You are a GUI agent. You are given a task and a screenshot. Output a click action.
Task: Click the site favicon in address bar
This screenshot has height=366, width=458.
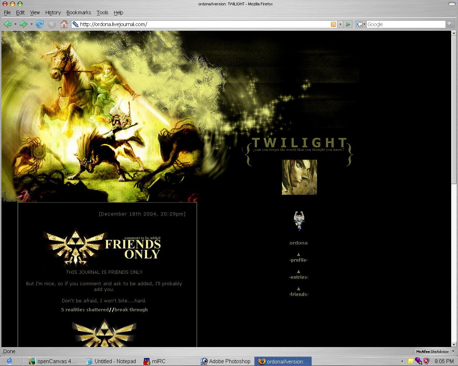pos(75,24)
